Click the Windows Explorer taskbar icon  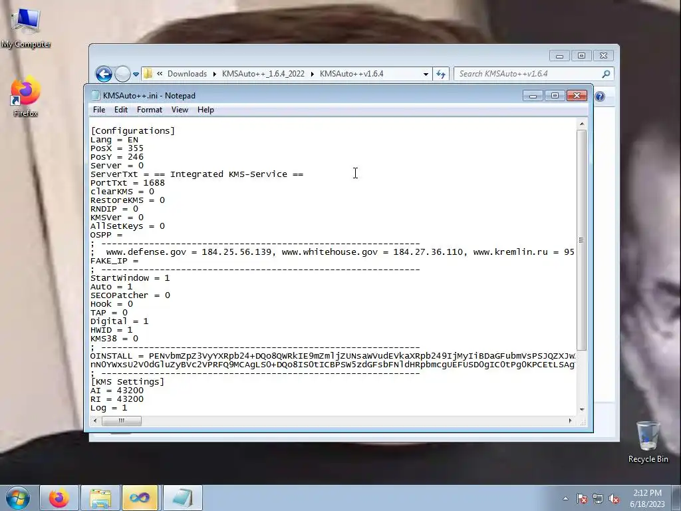click(x=100, y=498)
